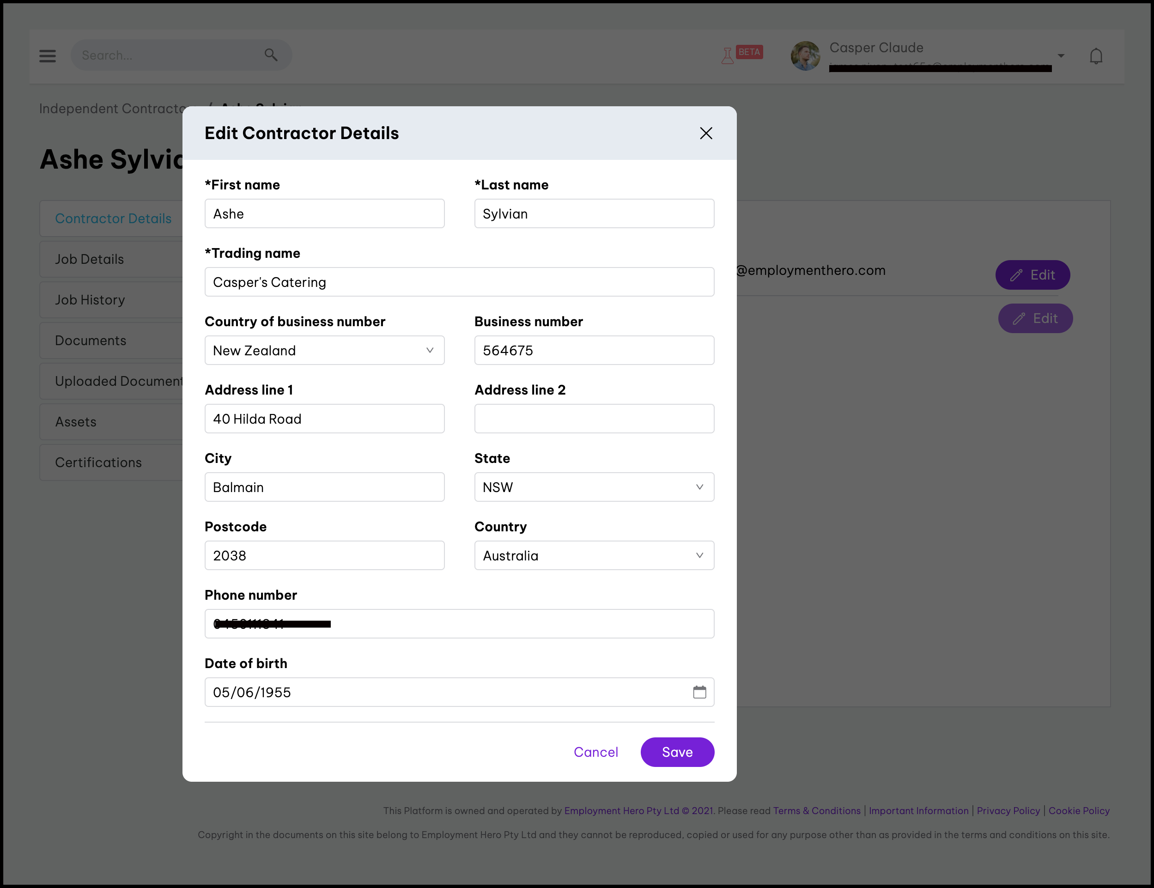Open the beta lab flask icon

pyautogui.click(x=728, y=55)
